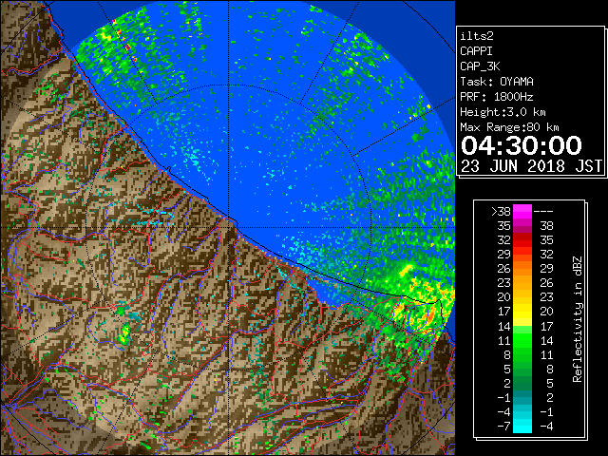608x456 pixels.
Task: Click the "PRF: 1800Hz" value
Action: [497, 97]
